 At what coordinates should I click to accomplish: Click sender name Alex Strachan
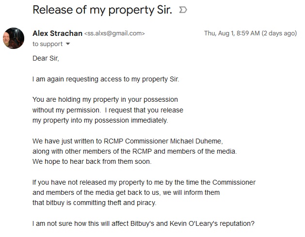(x=57, y=33)
